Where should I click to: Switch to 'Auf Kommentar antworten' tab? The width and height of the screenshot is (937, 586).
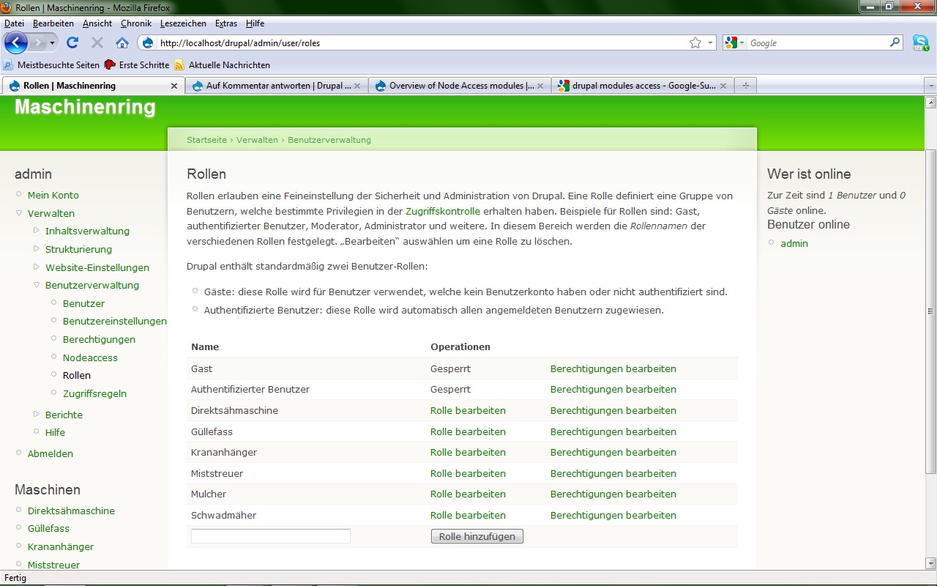coord(277,86)
